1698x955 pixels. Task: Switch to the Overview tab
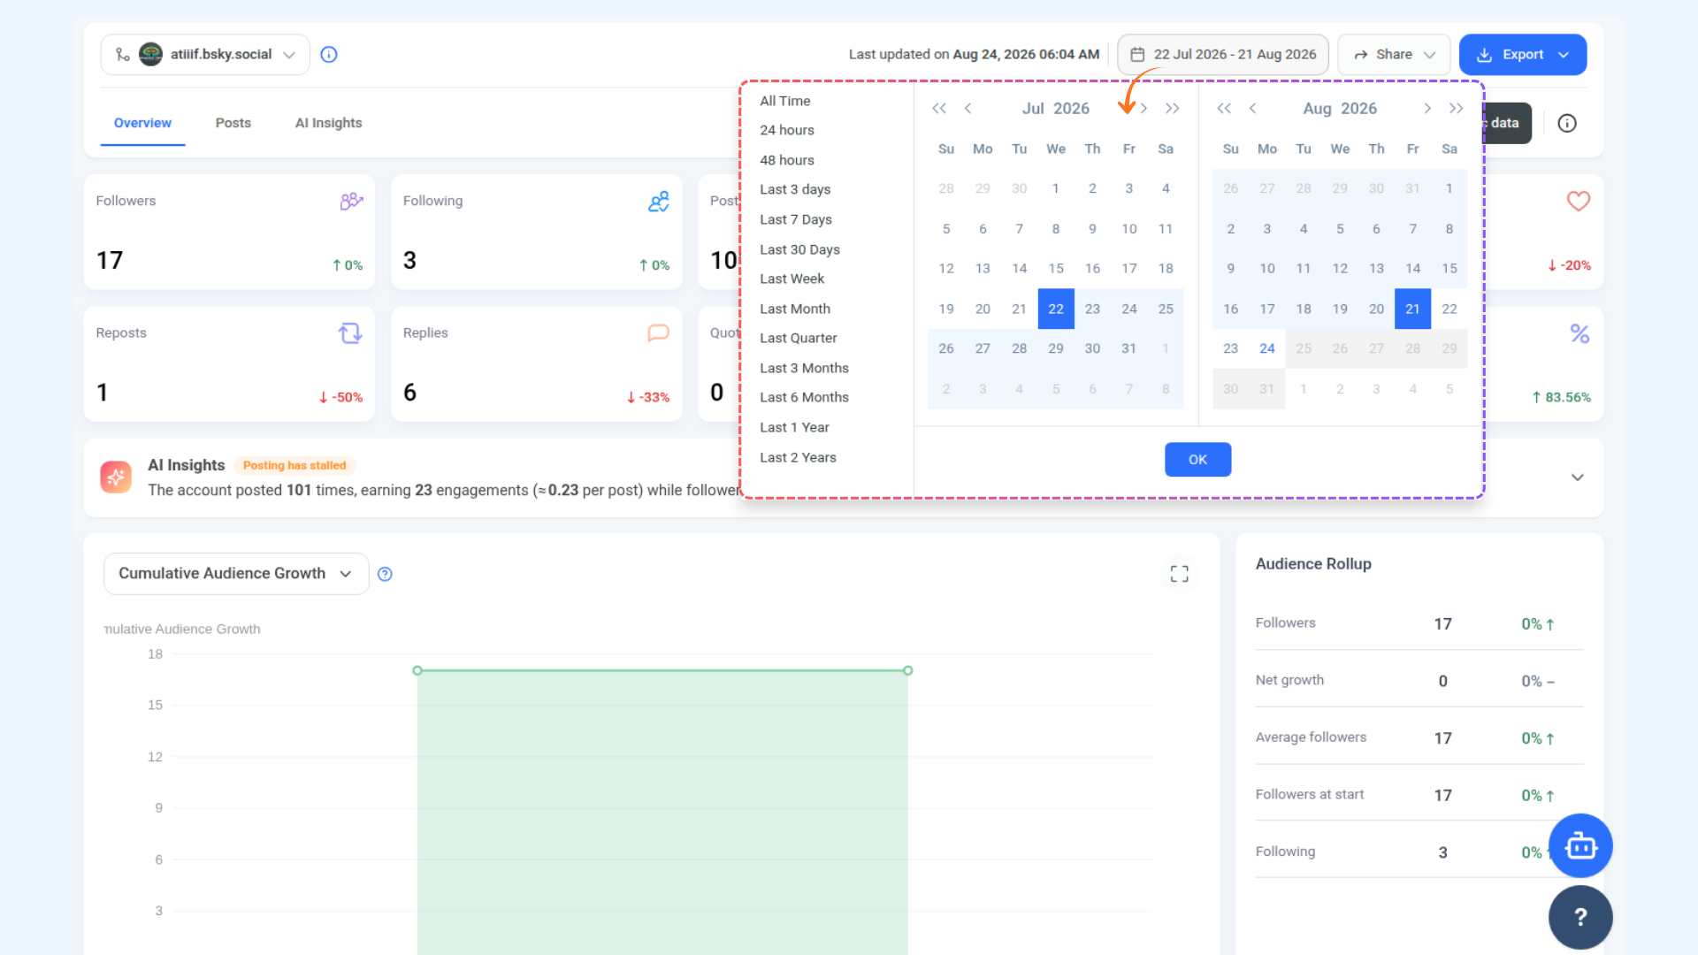click(x=142, y=123)
